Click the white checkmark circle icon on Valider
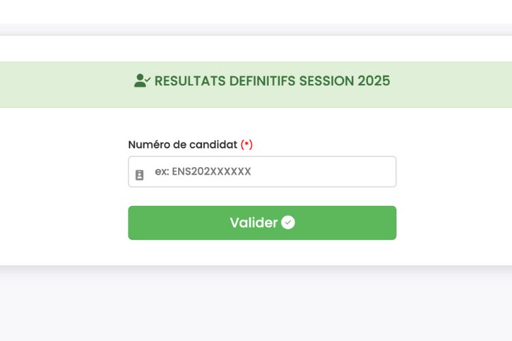 (288, 222)
